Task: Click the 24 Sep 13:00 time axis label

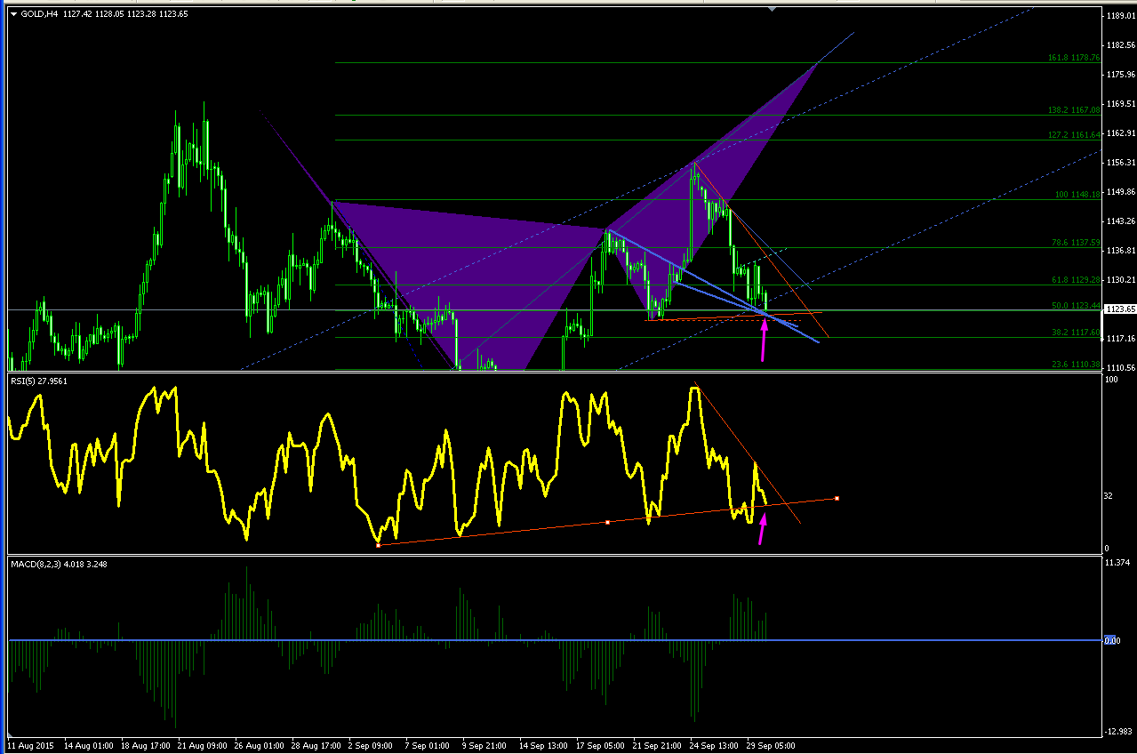Action: 713,745
